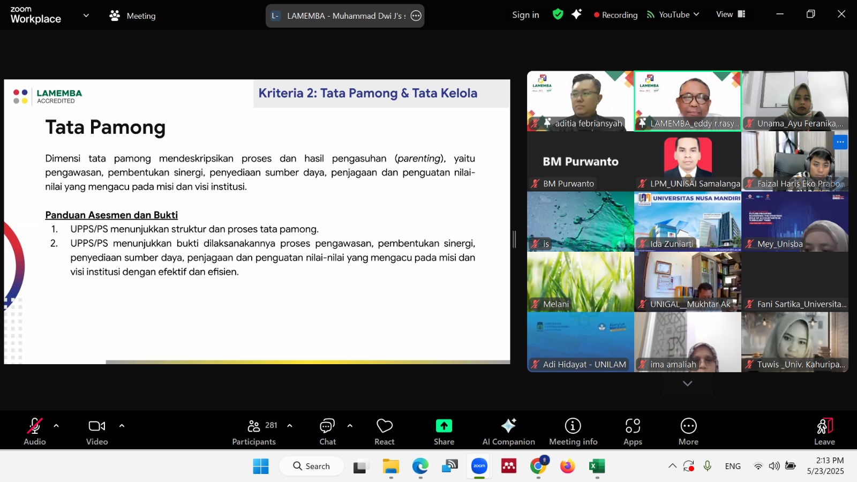
Task: Open the Chat panel
Action: (x=327, y=431)
